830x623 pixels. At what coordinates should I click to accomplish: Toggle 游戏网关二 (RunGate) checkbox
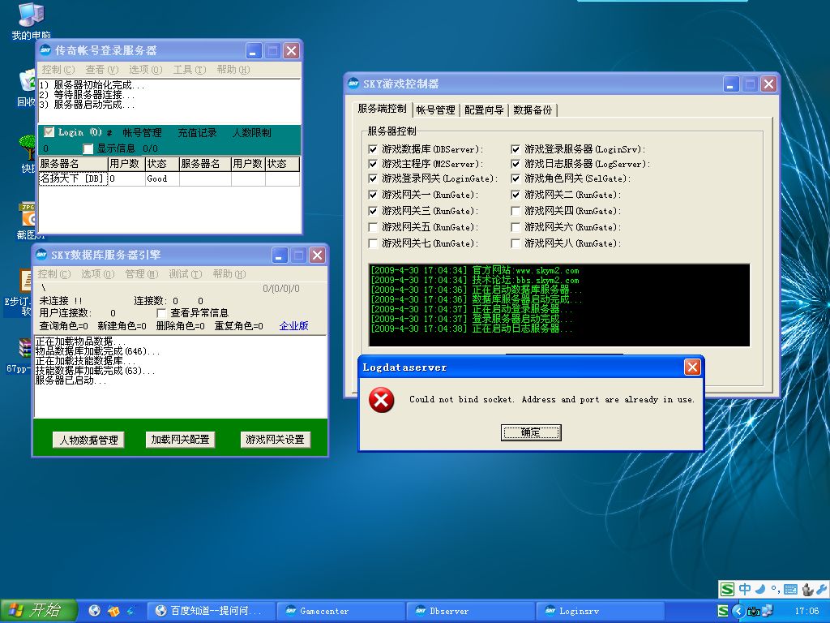pyautogui.click(x=516, y=195)
